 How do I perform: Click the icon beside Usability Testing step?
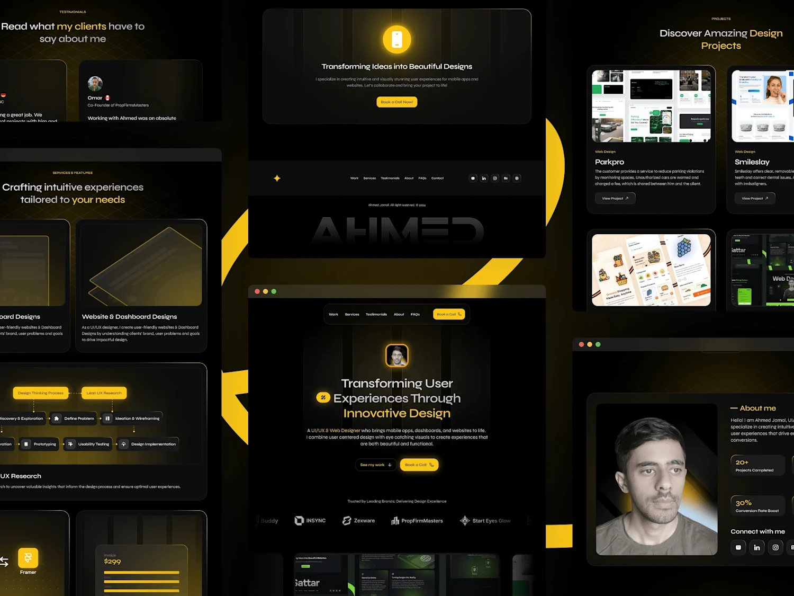[x=70, y=444]
